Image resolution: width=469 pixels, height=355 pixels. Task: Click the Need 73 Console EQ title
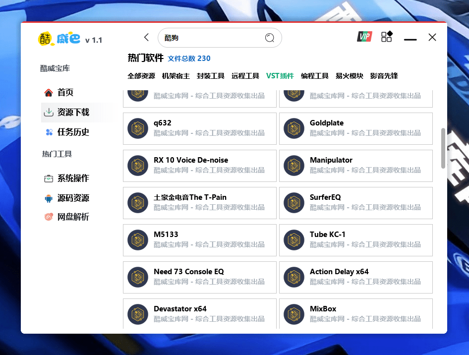pos(189,272)
